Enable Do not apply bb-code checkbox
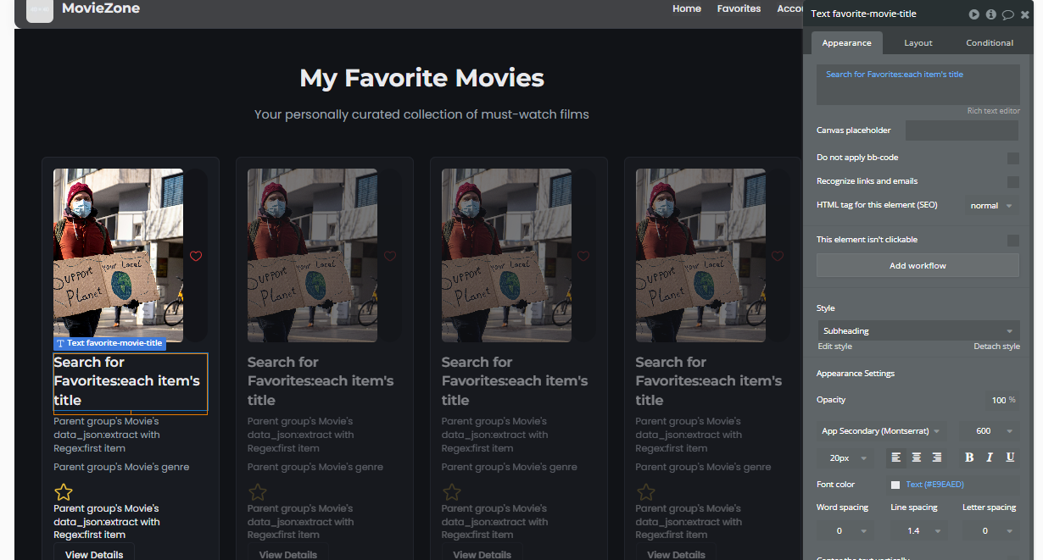 1012,158
